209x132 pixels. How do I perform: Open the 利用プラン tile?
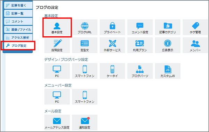140,45
